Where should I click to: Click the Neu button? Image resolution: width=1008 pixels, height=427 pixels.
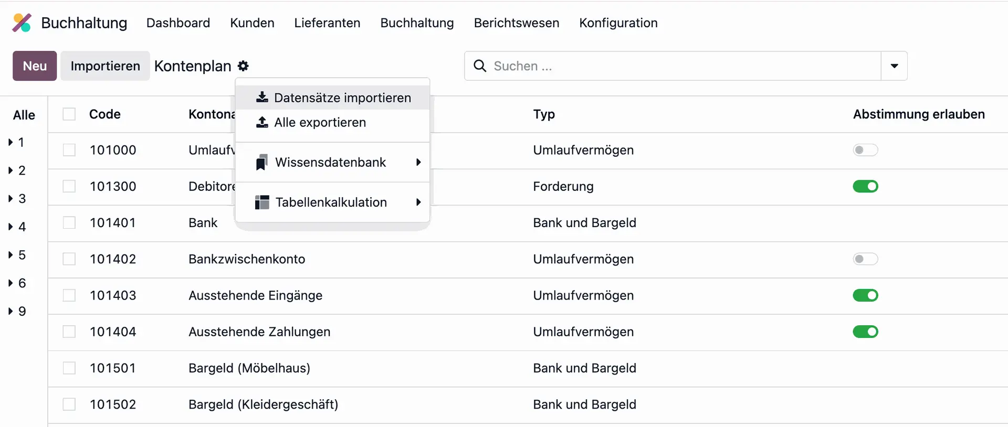point(35,66)
